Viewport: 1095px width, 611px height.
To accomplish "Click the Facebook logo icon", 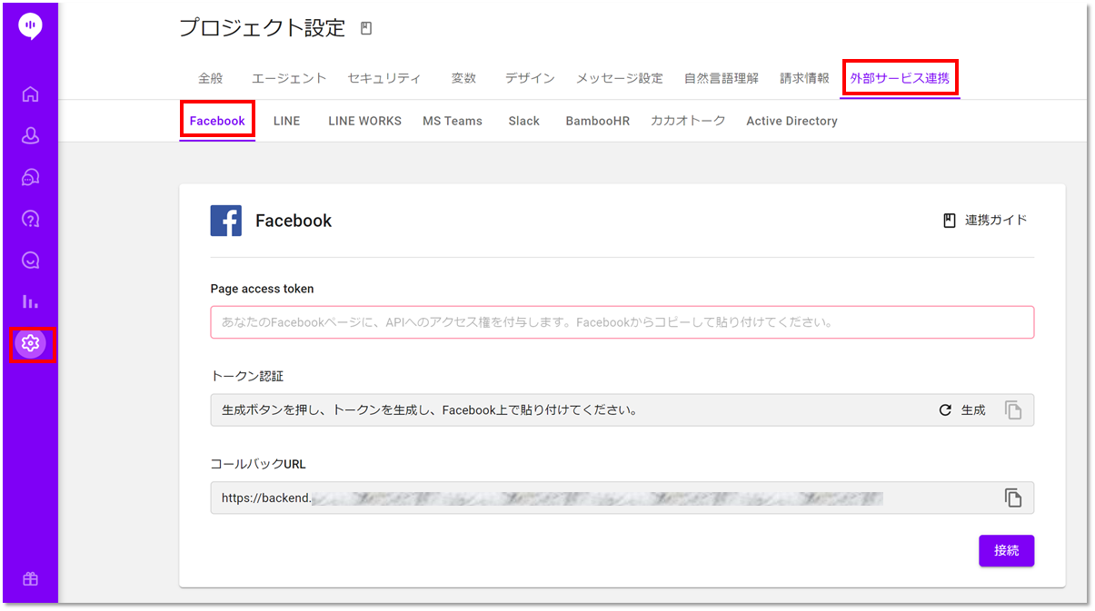I will click(226, 221).
